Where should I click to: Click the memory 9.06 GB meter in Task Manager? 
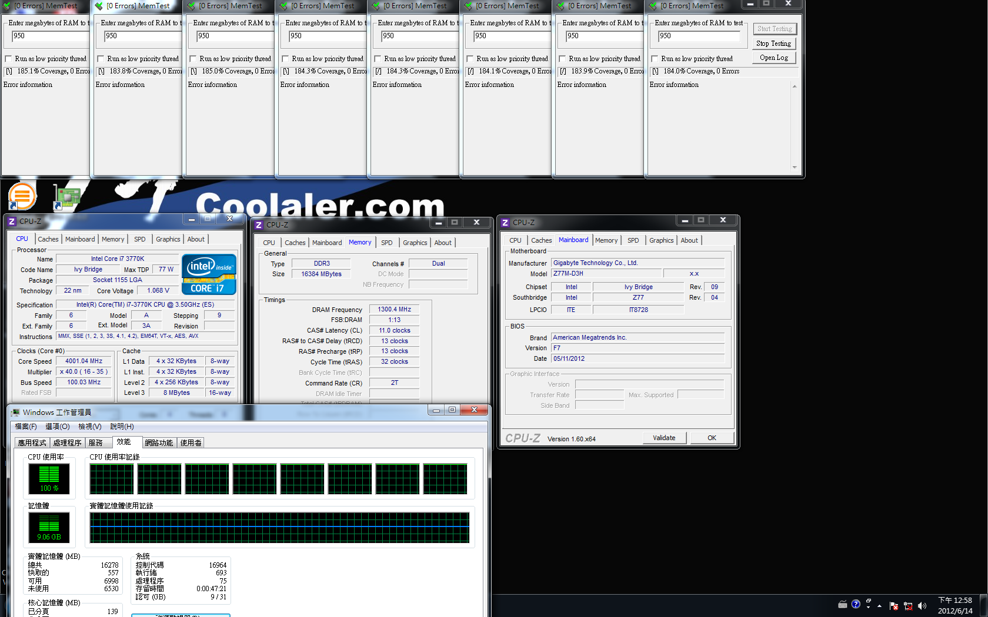coord(49,527)
